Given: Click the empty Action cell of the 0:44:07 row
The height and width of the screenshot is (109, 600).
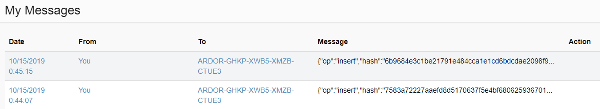Looking at the screenshot, I should tap(580, 95).
